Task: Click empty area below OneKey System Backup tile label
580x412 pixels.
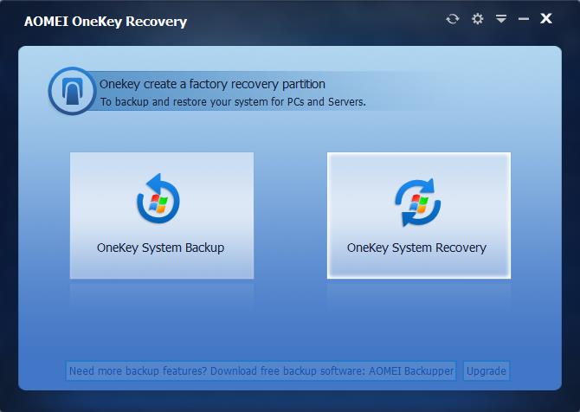Action: click(x=161, y=267)
